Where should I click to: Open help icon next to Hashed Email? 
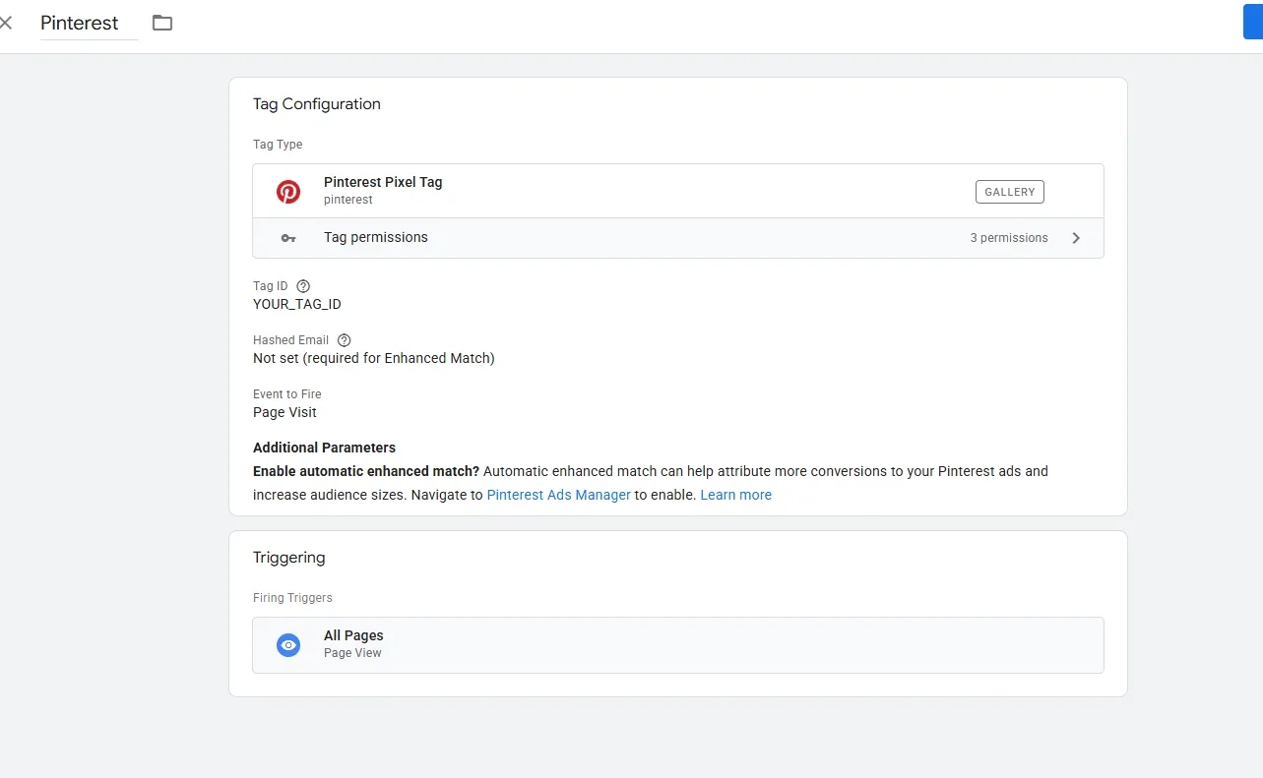pyautogui.click(x=344, y=340)
